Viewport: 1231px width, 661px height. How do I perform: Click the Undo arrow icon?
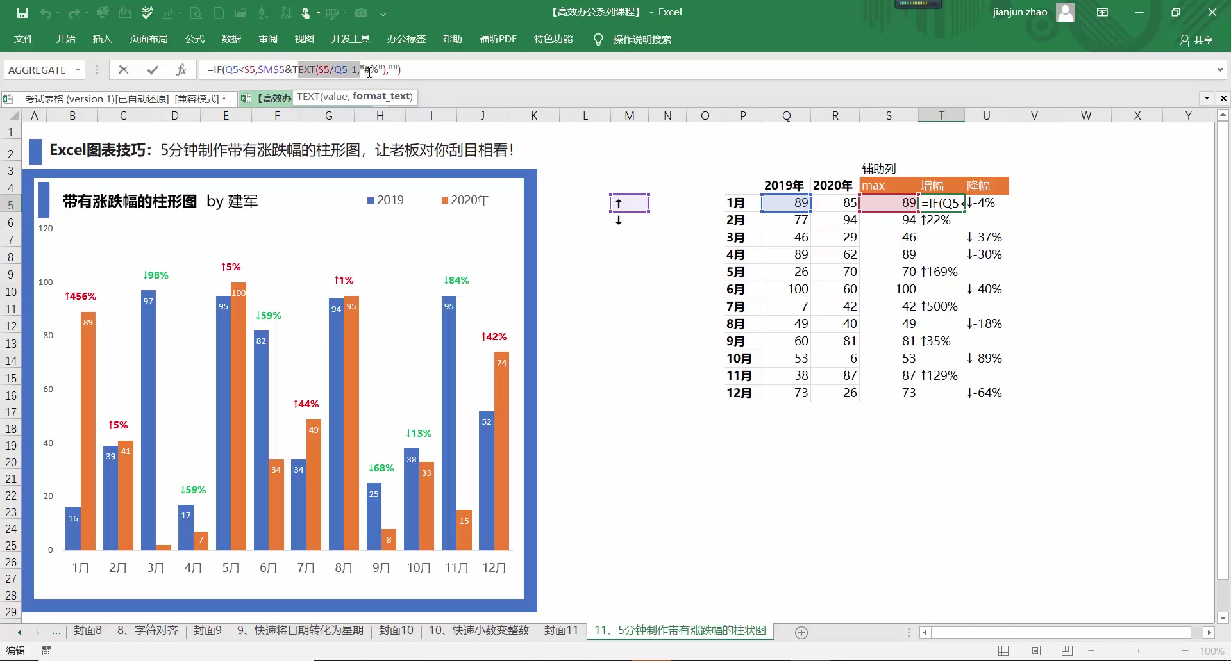pos(45,13)
